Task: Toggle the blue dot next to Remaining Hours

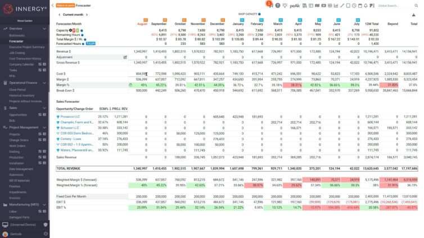Action: coord(83,35)
